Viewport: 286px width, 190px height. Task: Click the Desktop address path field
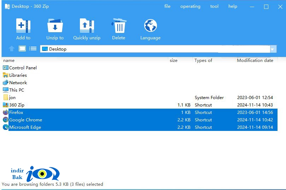click(155, 49)
